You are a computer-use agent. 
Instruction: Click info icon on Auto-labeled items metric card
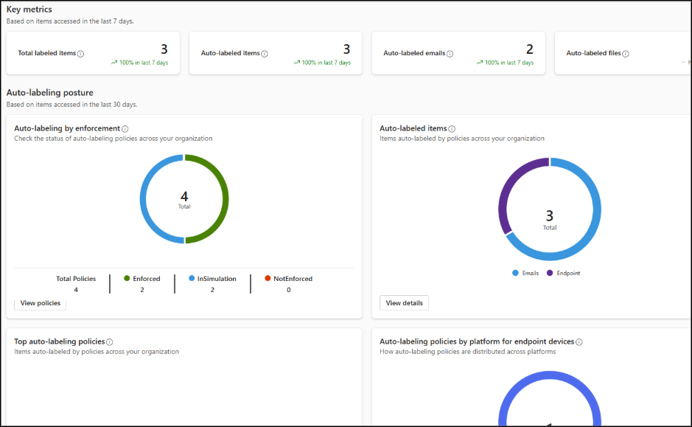[x=265, y=54]
